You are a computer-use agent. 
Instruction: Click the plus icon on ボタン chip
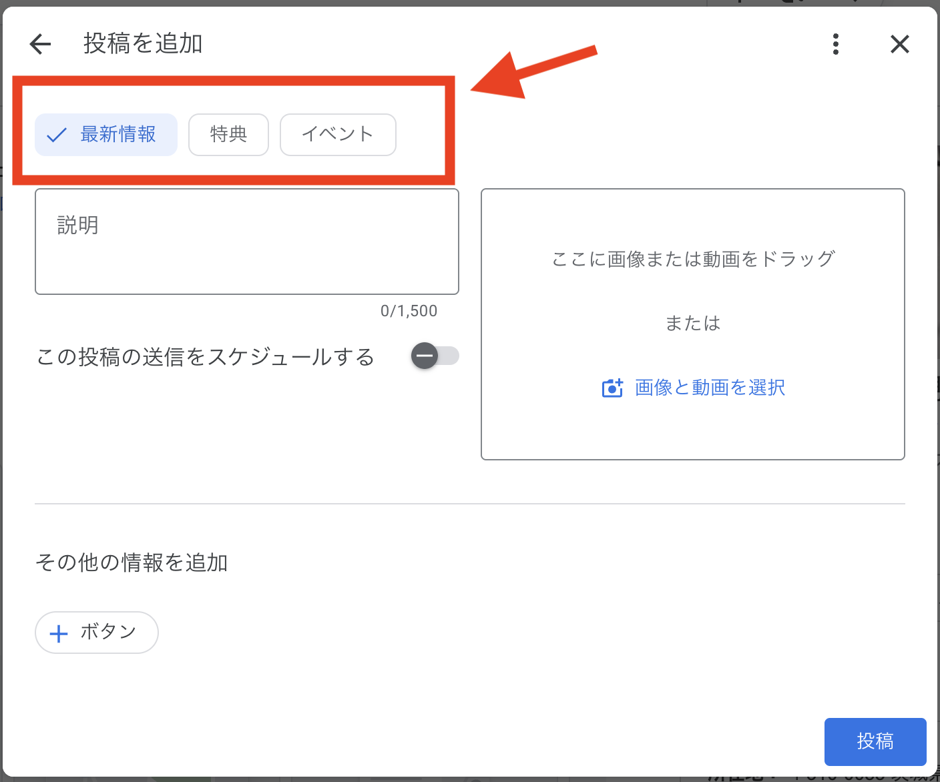(x=59, y=633)
